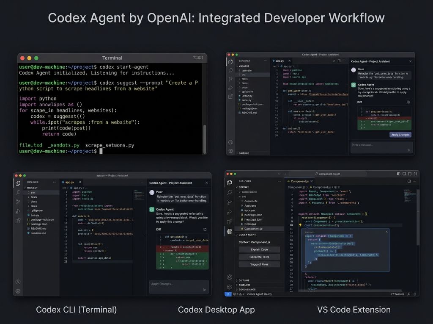Open Source Control in the top-right window activity bar
This screenshot has width=433, height=324.
coord(230,79)
